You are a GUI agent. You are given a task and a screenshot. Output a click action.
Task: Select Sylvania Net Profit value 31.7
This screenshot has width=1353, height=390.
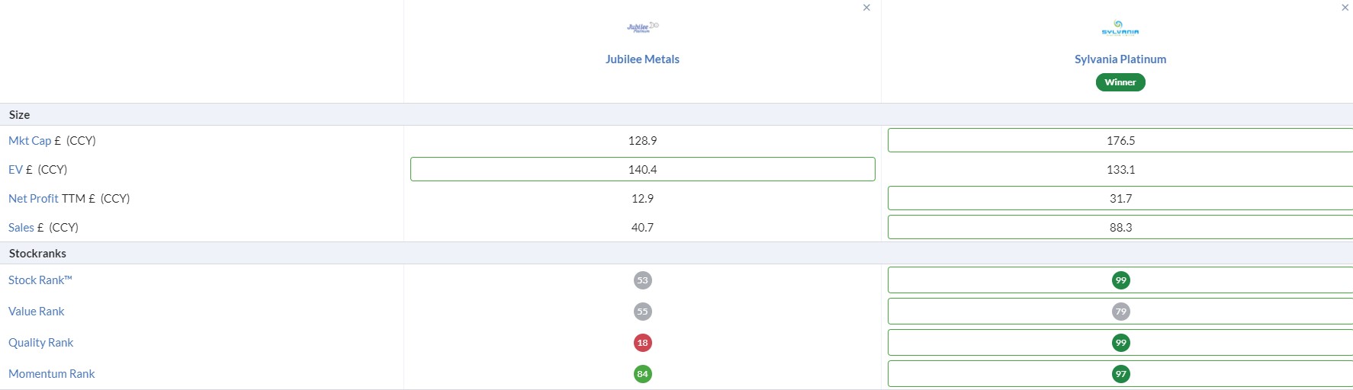1121,199
